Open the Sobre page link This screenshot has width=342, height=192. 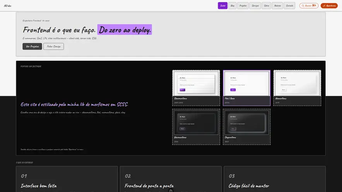266,6
